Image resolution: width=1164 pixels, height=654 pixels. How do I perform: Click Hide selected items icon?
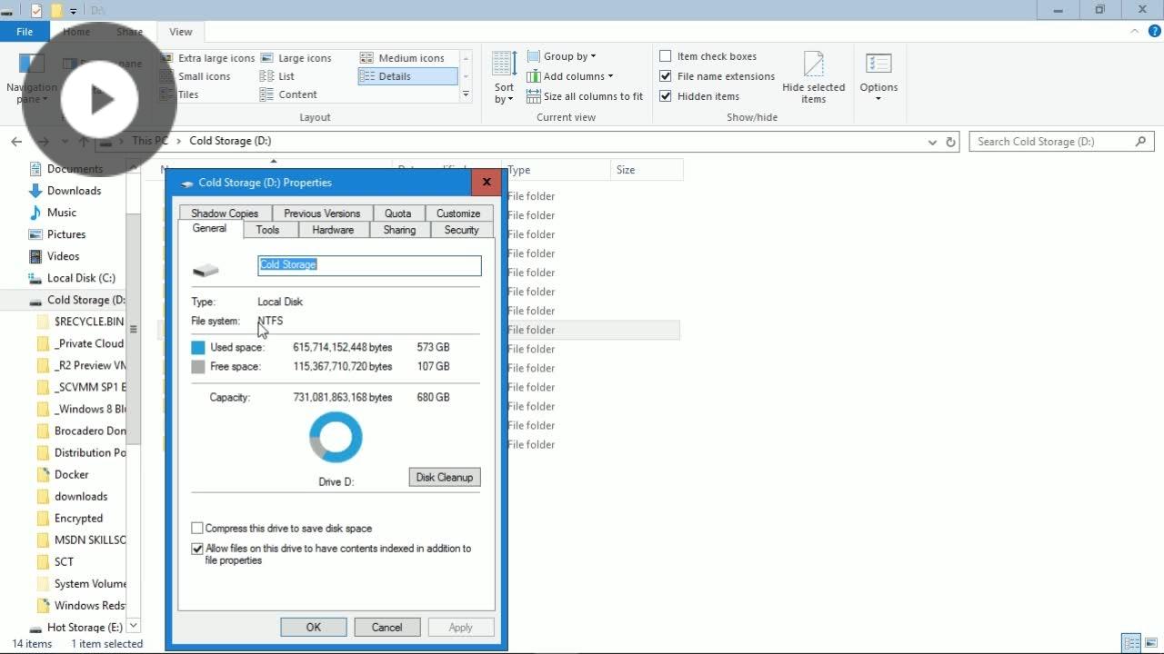tap(814, 76)
